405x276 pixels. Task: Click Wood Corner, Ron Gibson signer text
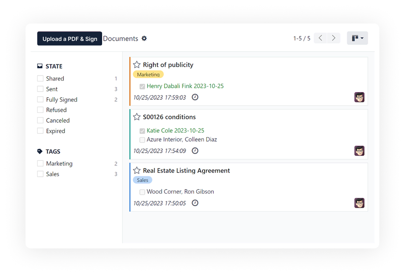click(180, 192)
